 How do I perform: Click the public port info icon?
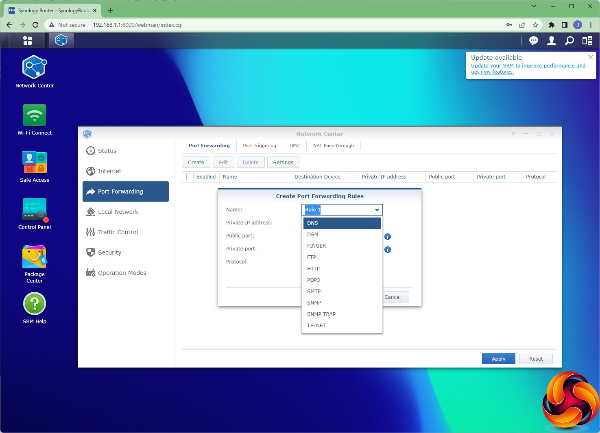point(388,237)
